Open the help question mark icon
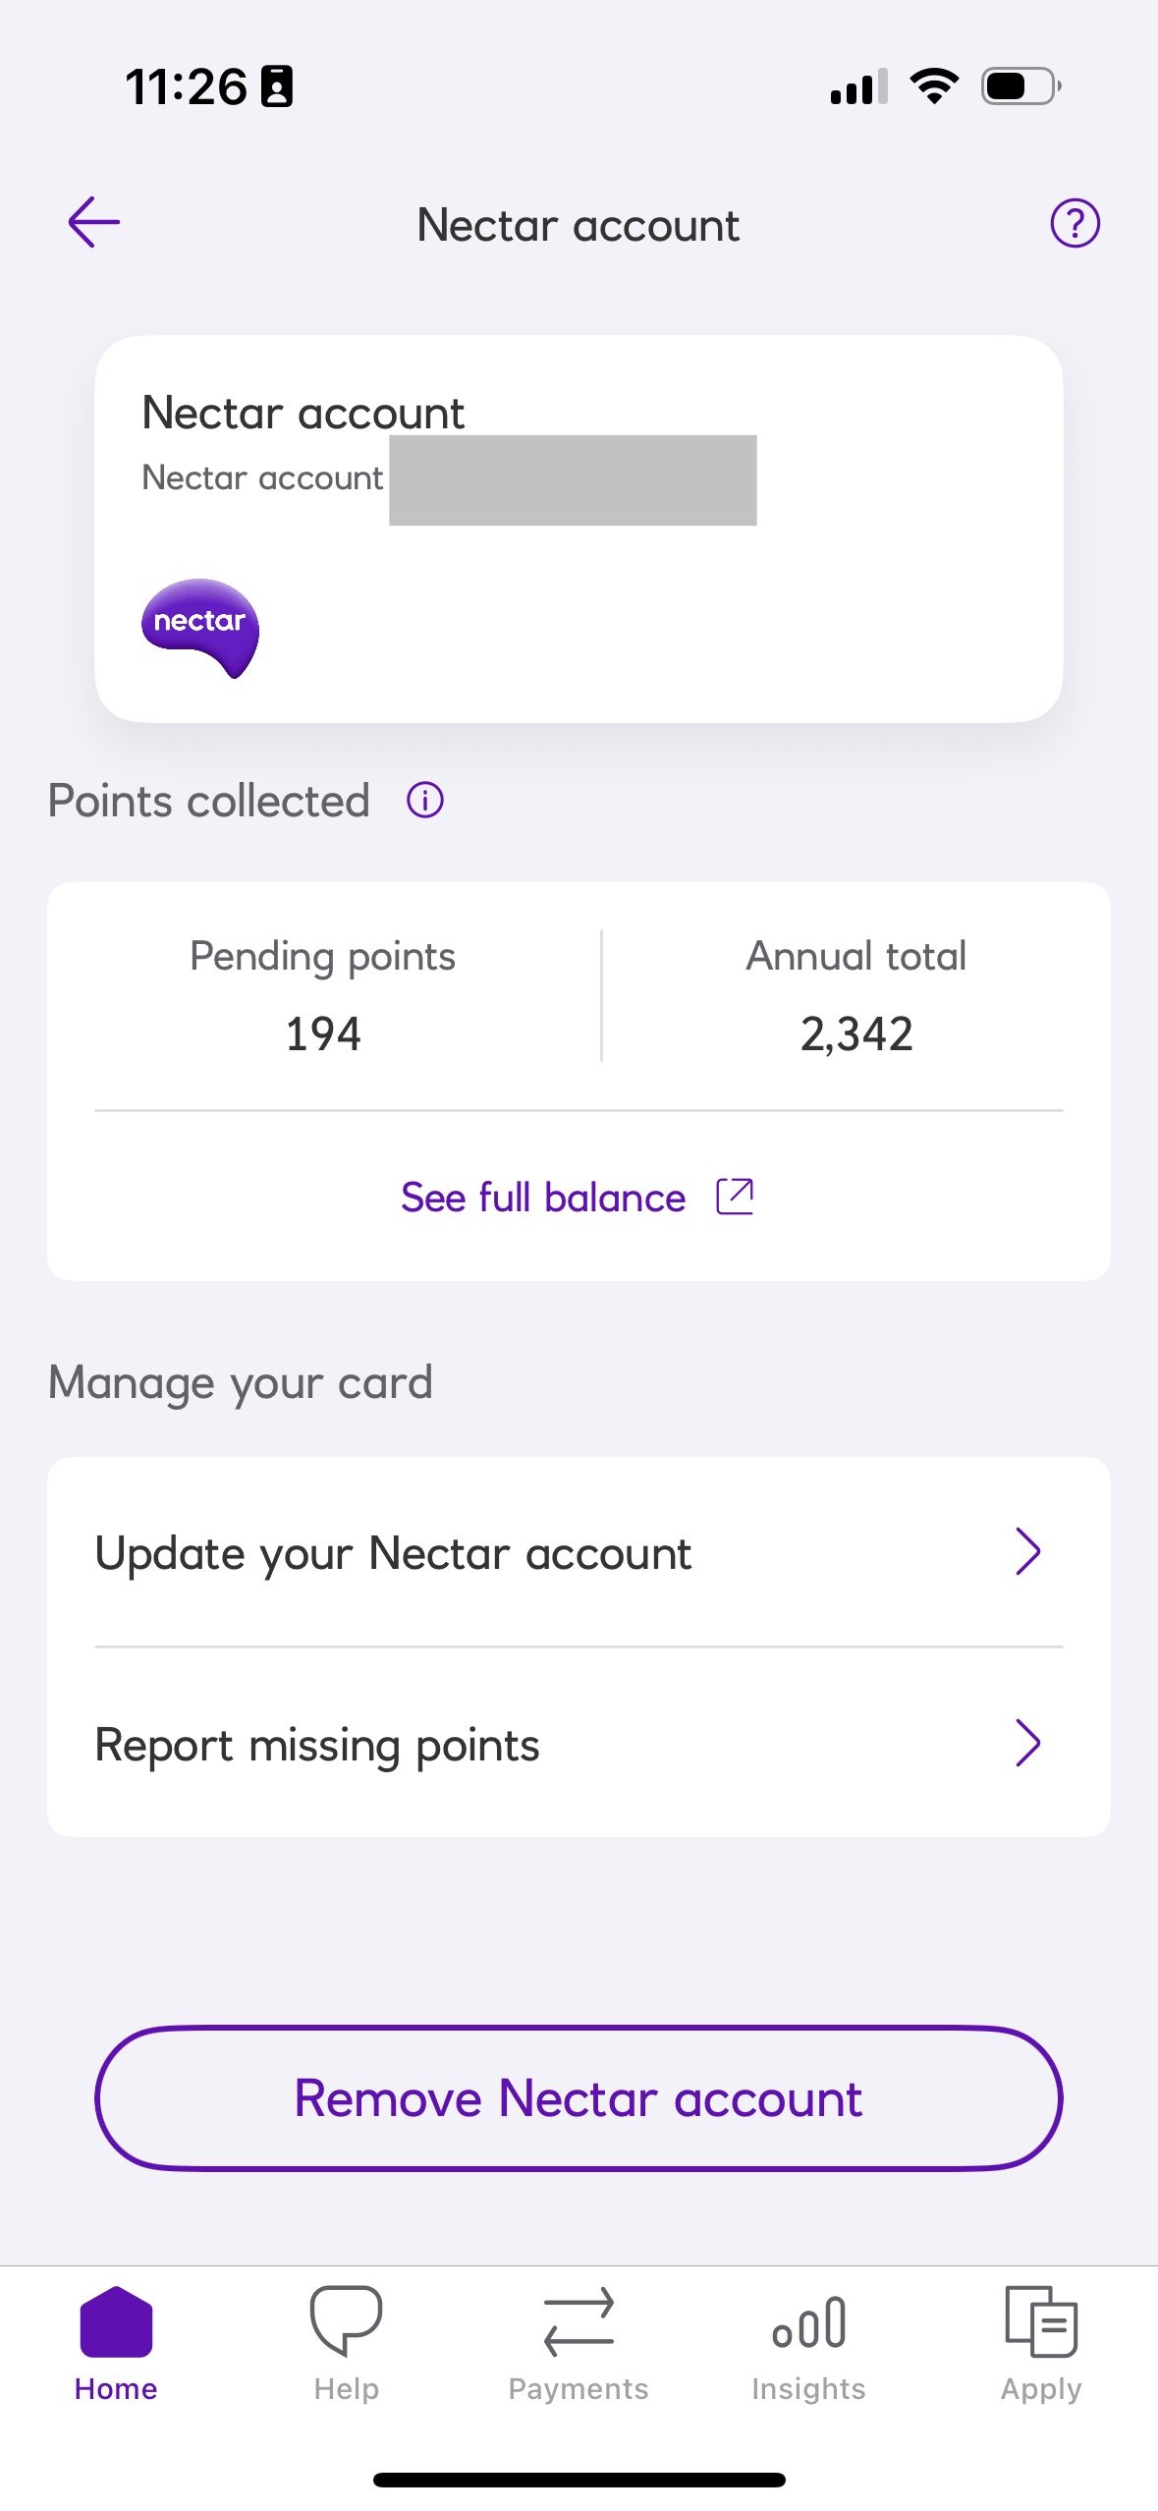 click(x=1075, y=224)
